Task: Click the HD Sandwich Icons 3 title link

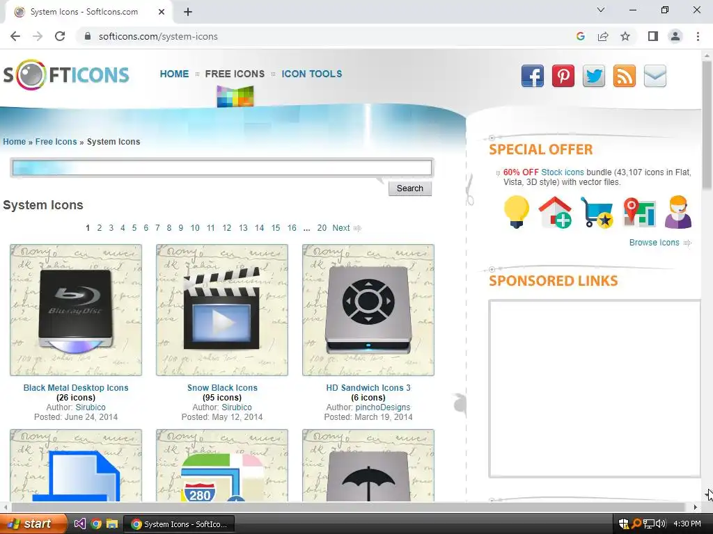Action: (x=368, y=388)
